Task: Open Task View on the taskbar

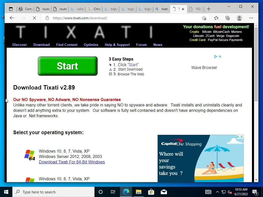Action: [113, 192]
